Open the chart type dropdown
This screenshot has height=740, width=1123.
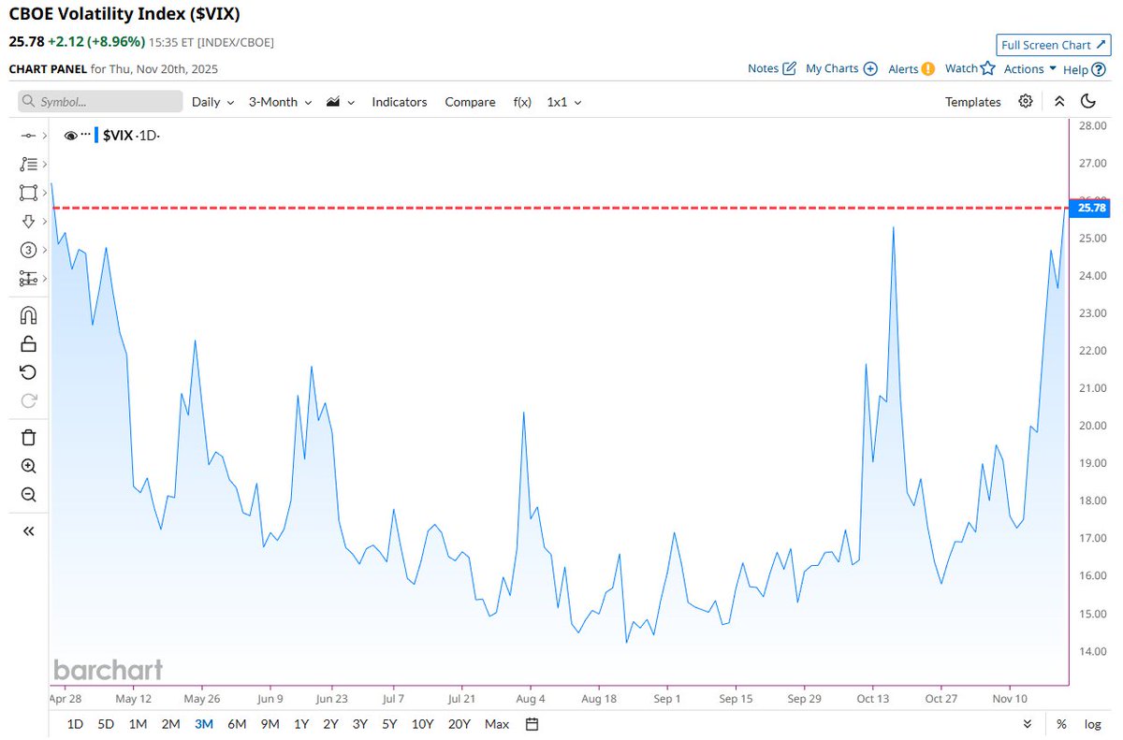[x=339, y=102]
